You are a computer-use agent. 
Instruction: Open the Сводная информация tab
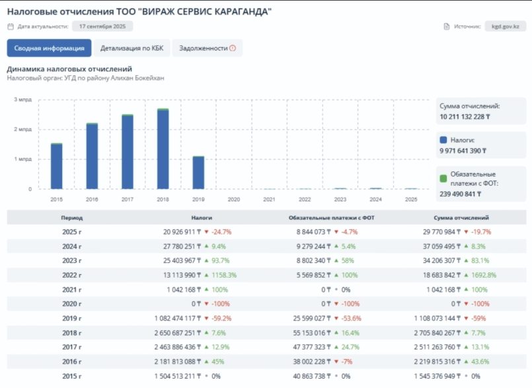pos(49,48)
